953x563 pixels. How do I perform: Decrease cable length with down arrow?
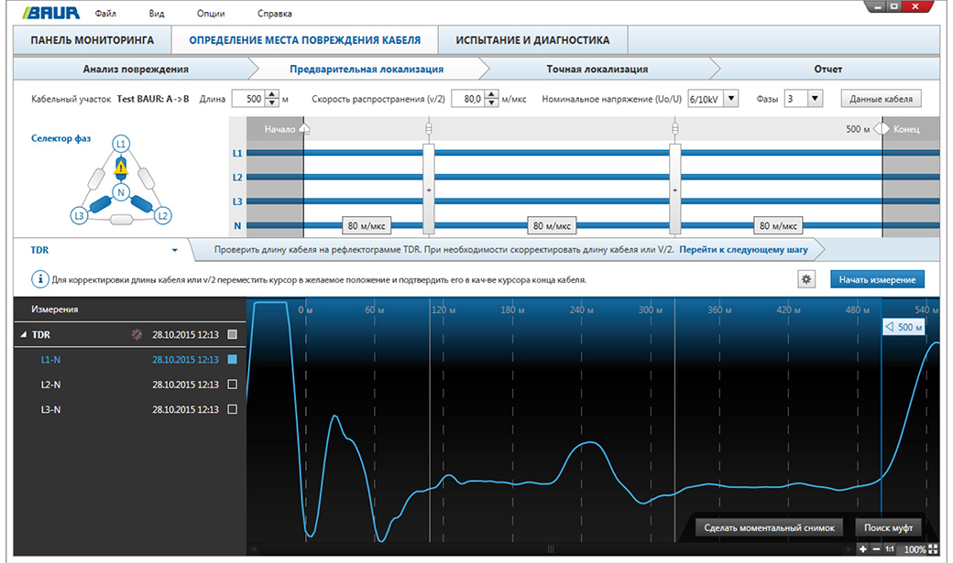(271, 103)
